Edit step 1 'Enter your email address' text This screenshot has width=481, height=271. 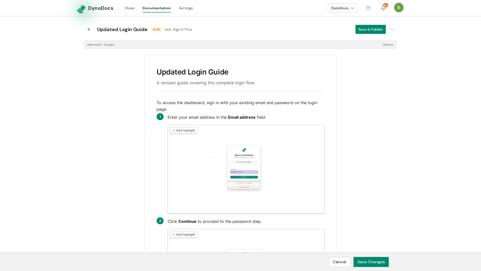point(217,117)
